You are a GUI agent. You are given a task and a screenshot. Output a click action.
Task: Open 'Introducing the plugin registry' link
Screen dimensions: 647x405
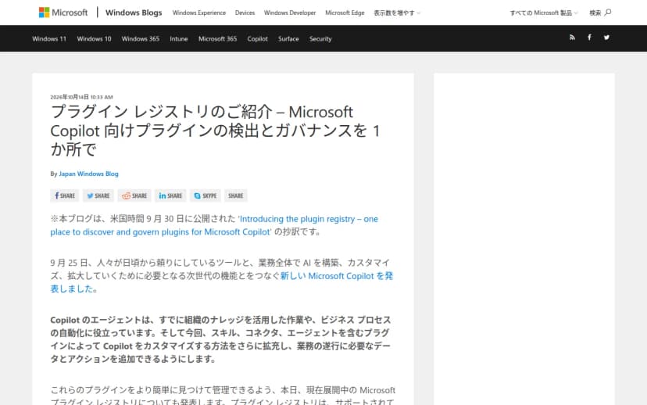(x=214, y=225)
